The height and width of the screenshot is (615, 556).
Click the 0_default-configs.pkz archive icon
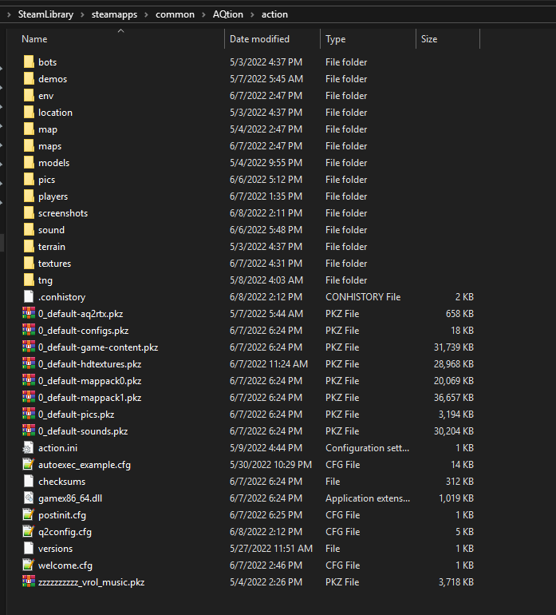tap(29, 330)
